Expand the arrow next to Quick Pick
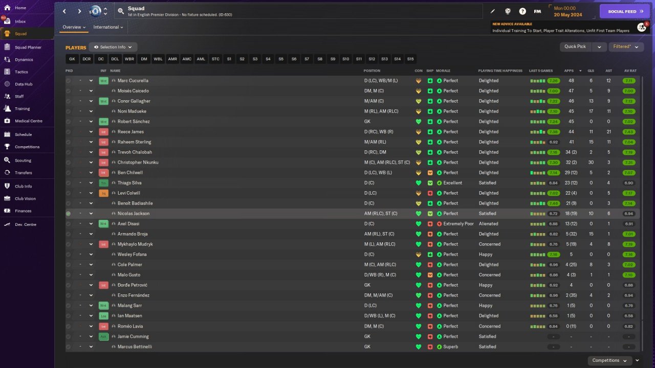This screenshot has height=368, width=655. [x=599, y=47]
